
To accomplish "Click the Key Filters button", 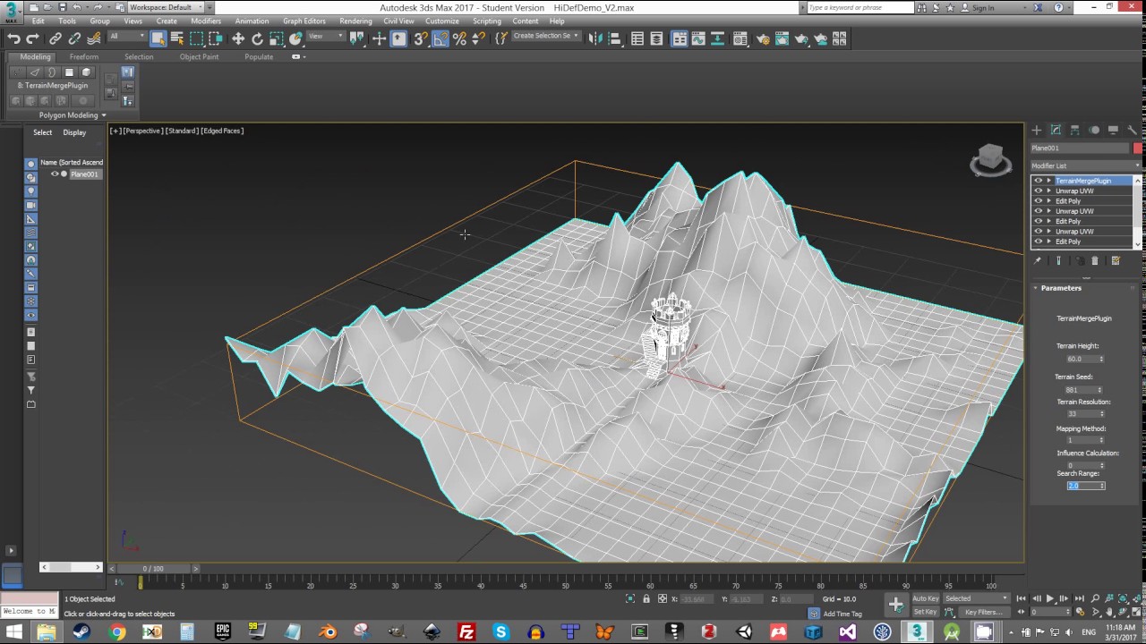I will click(982, 612).
